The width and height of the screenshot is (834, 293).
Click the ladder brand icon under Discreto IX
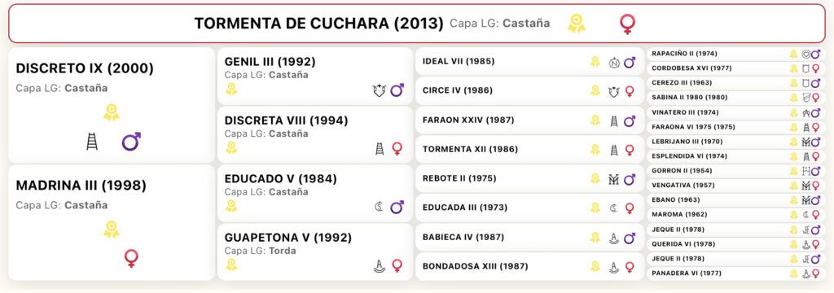[x=92, y=142]
